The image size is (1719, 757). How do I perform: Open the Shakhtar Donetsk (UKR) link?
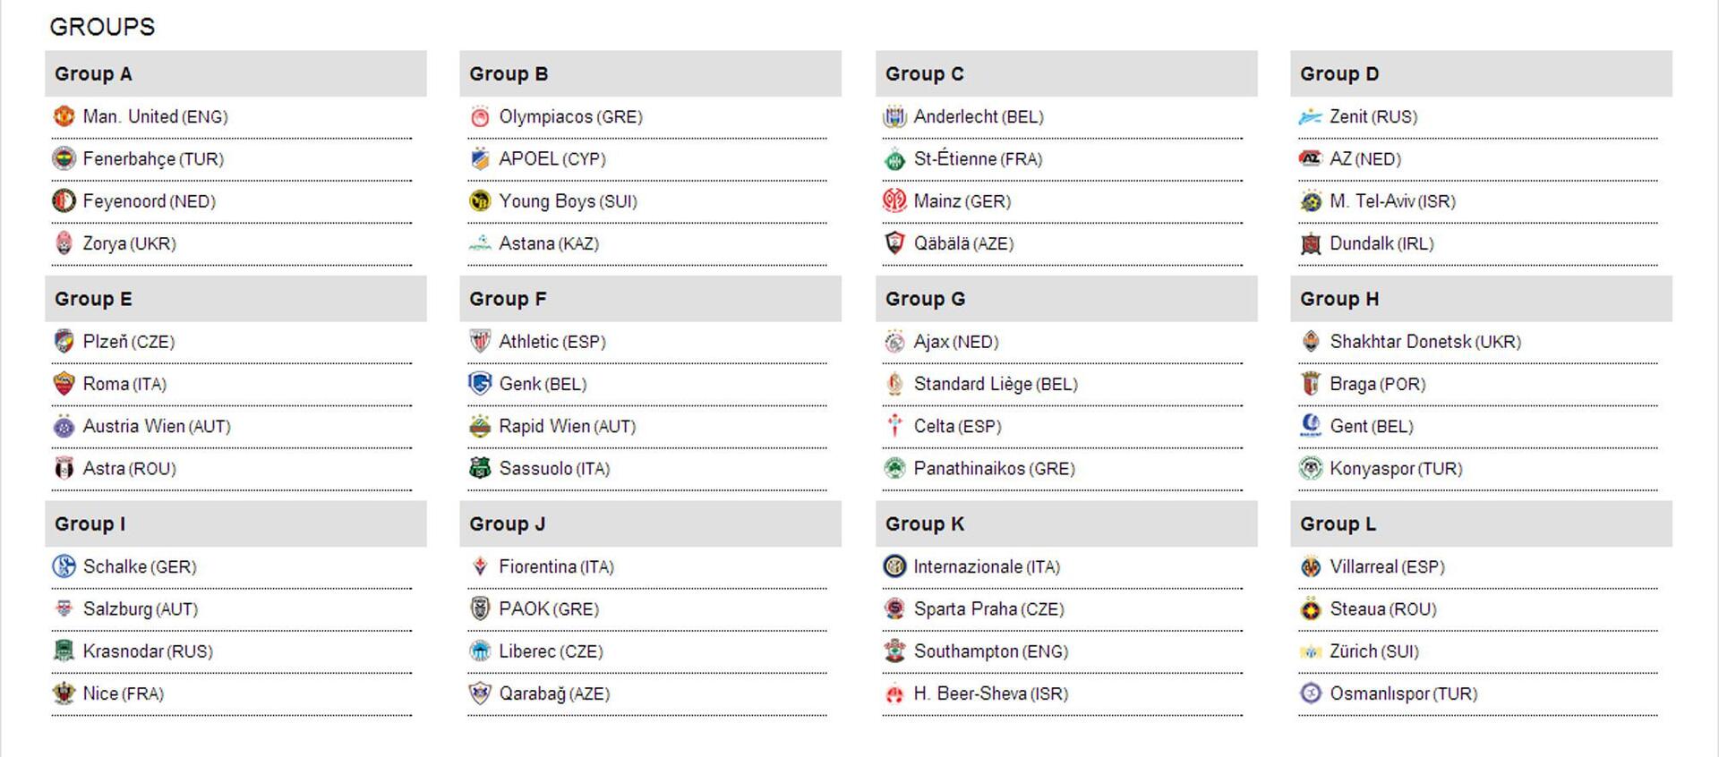(1424, 342)
